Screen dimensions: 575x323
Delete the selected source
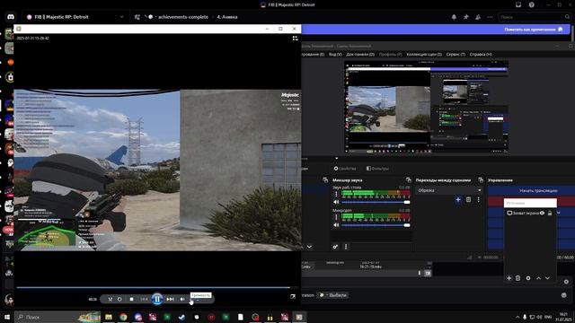click(517, 278)
